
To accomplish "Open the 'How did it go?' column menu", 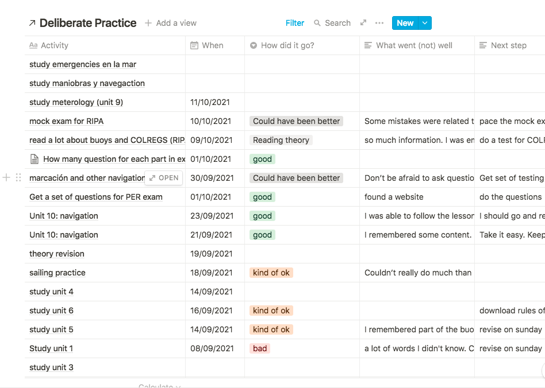I will (287, 45).
